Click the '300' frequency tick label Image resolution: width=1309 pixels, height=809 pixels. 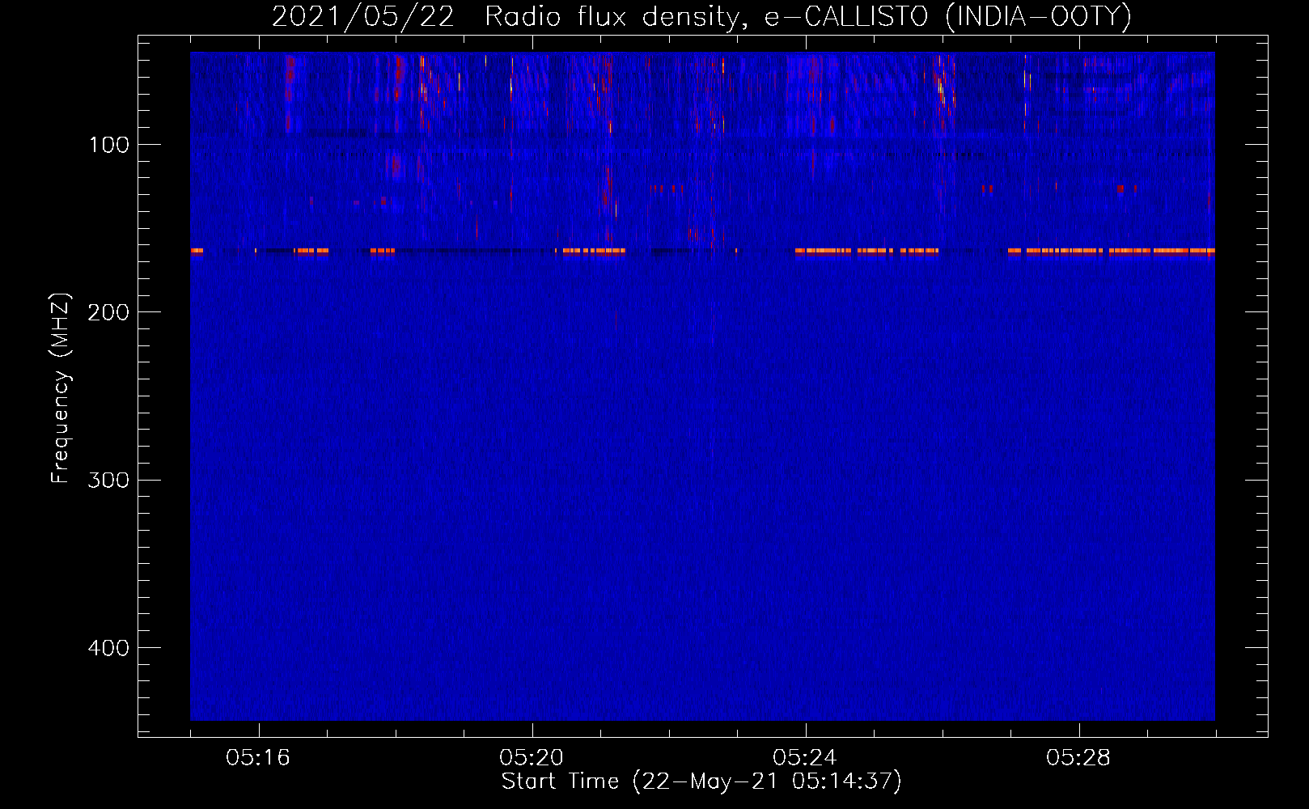tap(108, 480)
